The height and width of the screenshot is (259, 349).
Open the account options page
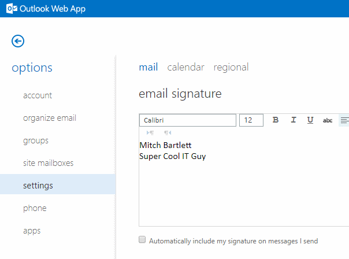[x=38, y=95]
